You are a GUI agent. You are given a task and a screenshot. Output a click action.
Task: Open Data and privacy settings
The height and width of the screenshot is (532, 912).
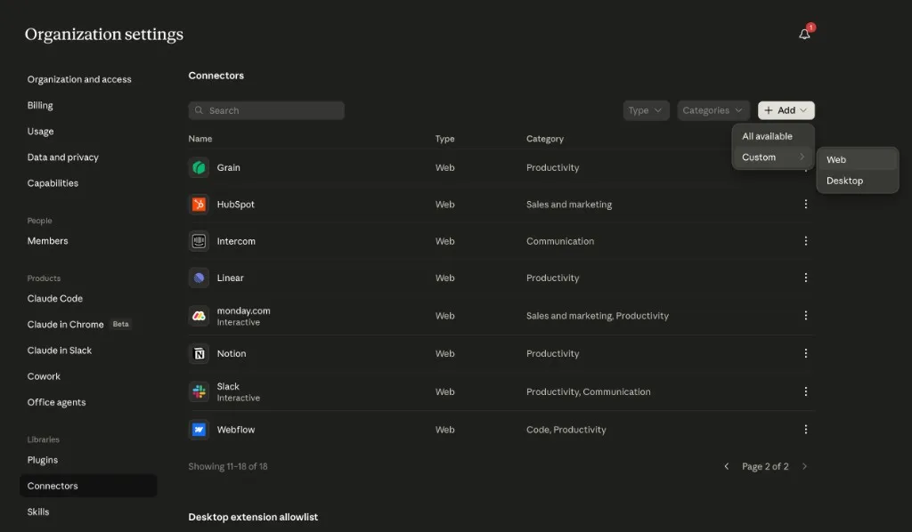click(x=63, y=157)
